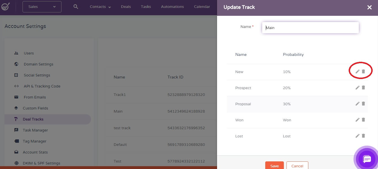Screen dimensions: 378x169
Task: Select the Custom Fields layers icon
Action: [x=16, y=108]
